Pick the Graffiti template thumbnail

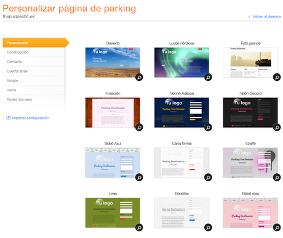[250, 163]
